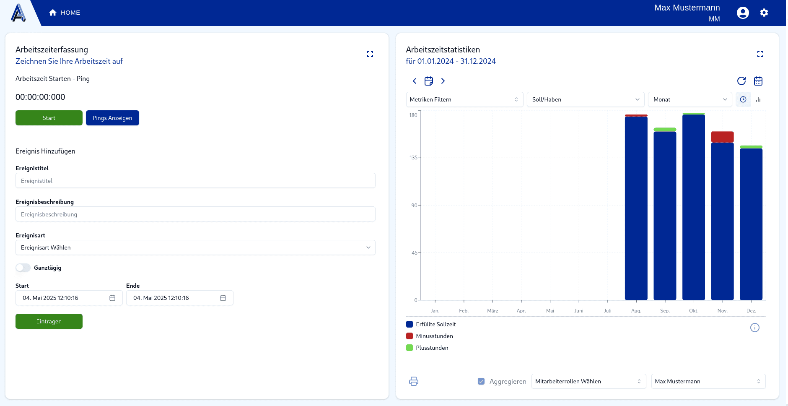Click the Oktober bar in chart

[x=694, y=207]
